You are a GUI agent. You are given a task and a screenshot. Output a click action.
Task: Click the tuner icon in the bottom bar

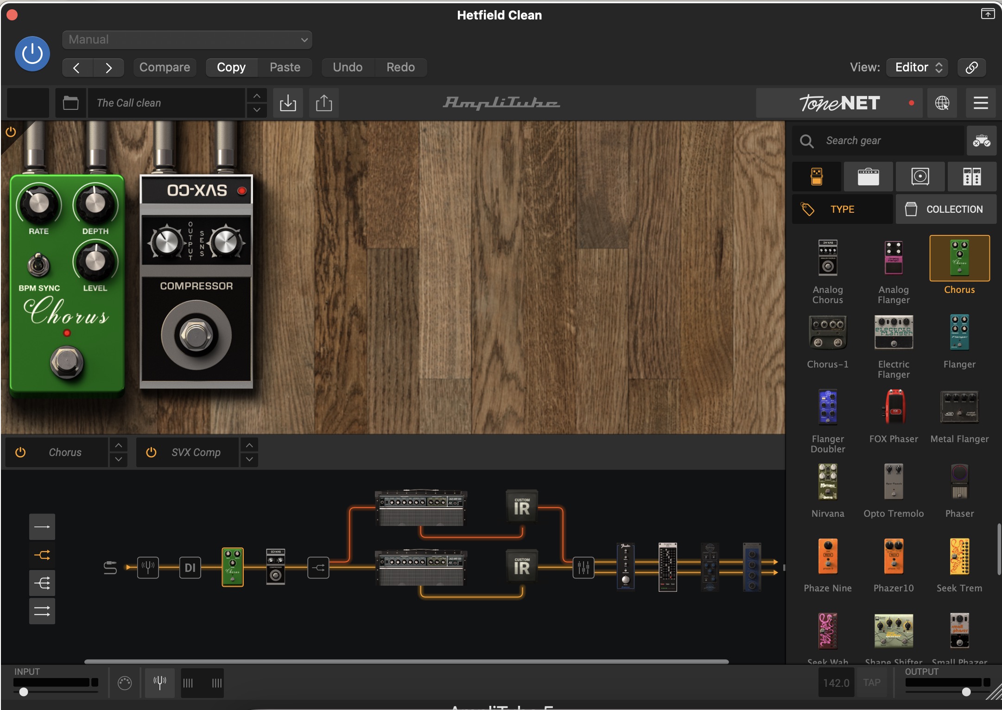[159, 683]
